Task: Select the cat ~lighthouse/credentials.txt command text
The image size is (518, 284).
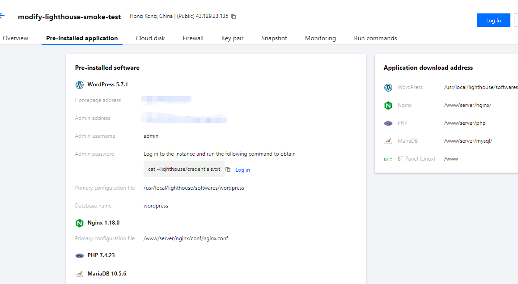Action: click(x=184, y=169)
